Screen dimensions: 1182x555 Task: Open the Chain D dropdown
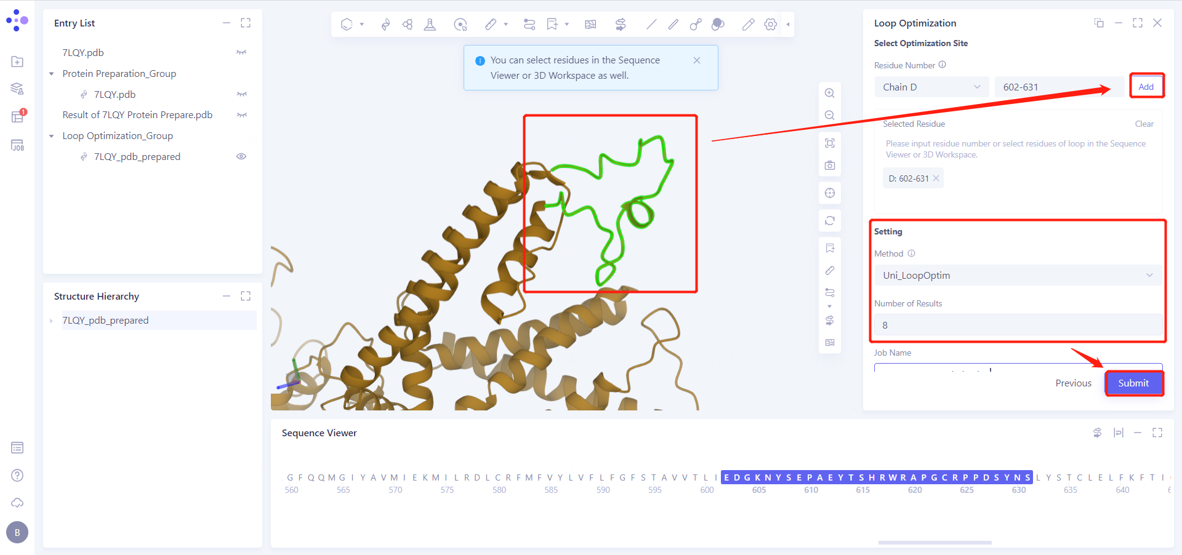(x=931, y=87)
